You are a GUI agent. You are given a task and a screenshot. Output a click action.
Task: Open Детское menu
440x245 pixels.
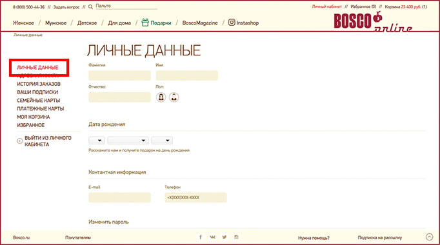click(87, 23)
